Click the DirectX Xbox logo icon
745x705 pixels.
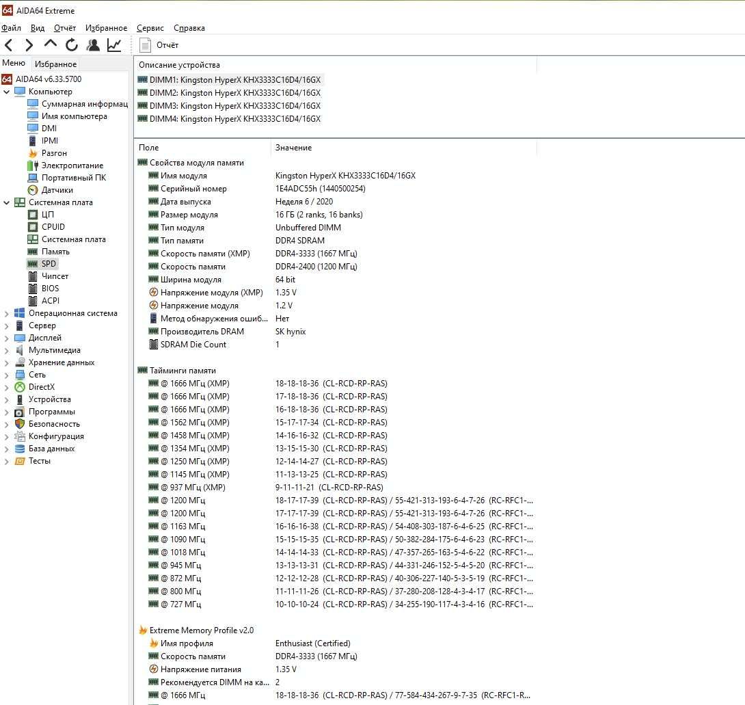[x=20, y=387]
